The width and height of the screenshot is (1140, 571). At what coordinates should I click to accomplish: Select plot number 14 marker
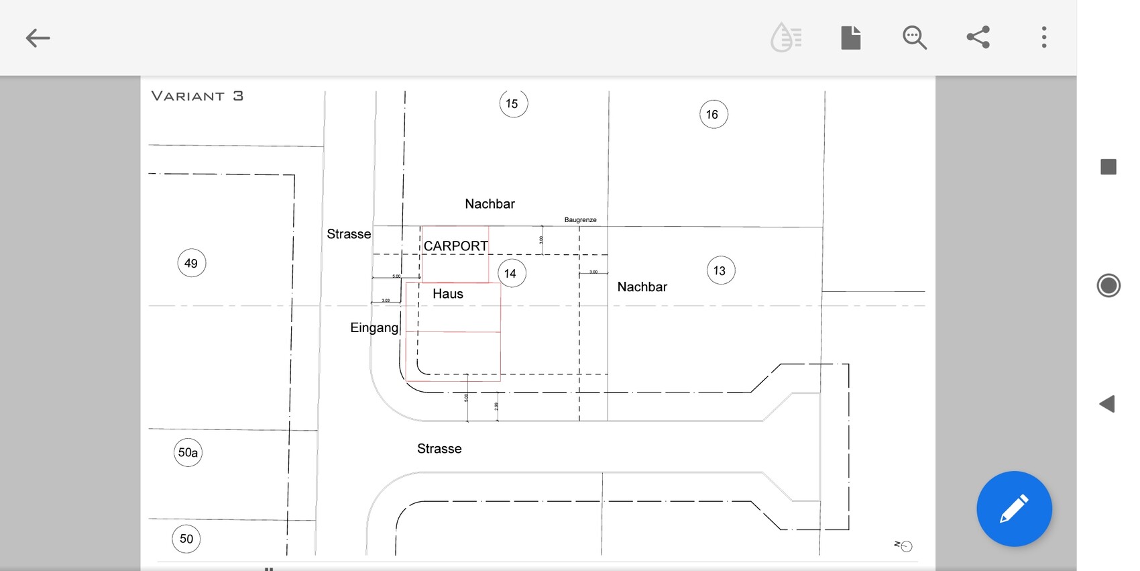(x=511, y=273)
